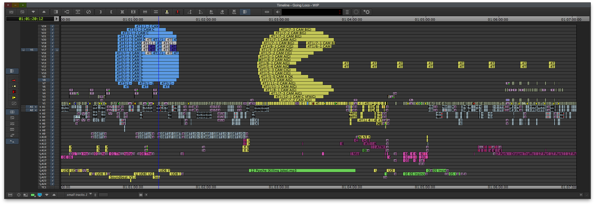Toggle the V17 record track selector
Viewport: 595px width, 205px height.
[x=44, y=50]
